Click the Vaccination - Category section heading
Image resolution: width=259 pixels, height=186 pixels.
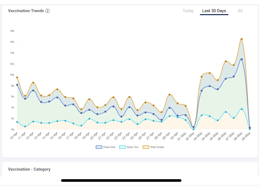point(29,169)
